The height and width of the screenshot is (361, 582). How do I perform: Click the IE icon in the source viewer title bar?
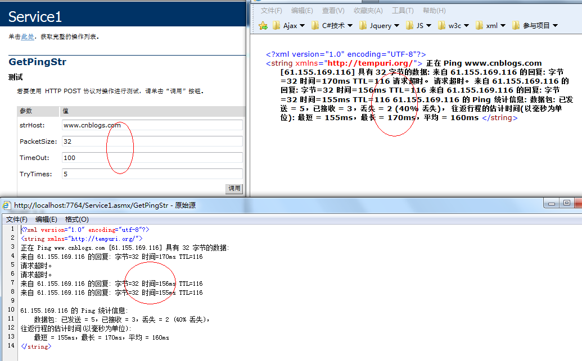[6, 205]
